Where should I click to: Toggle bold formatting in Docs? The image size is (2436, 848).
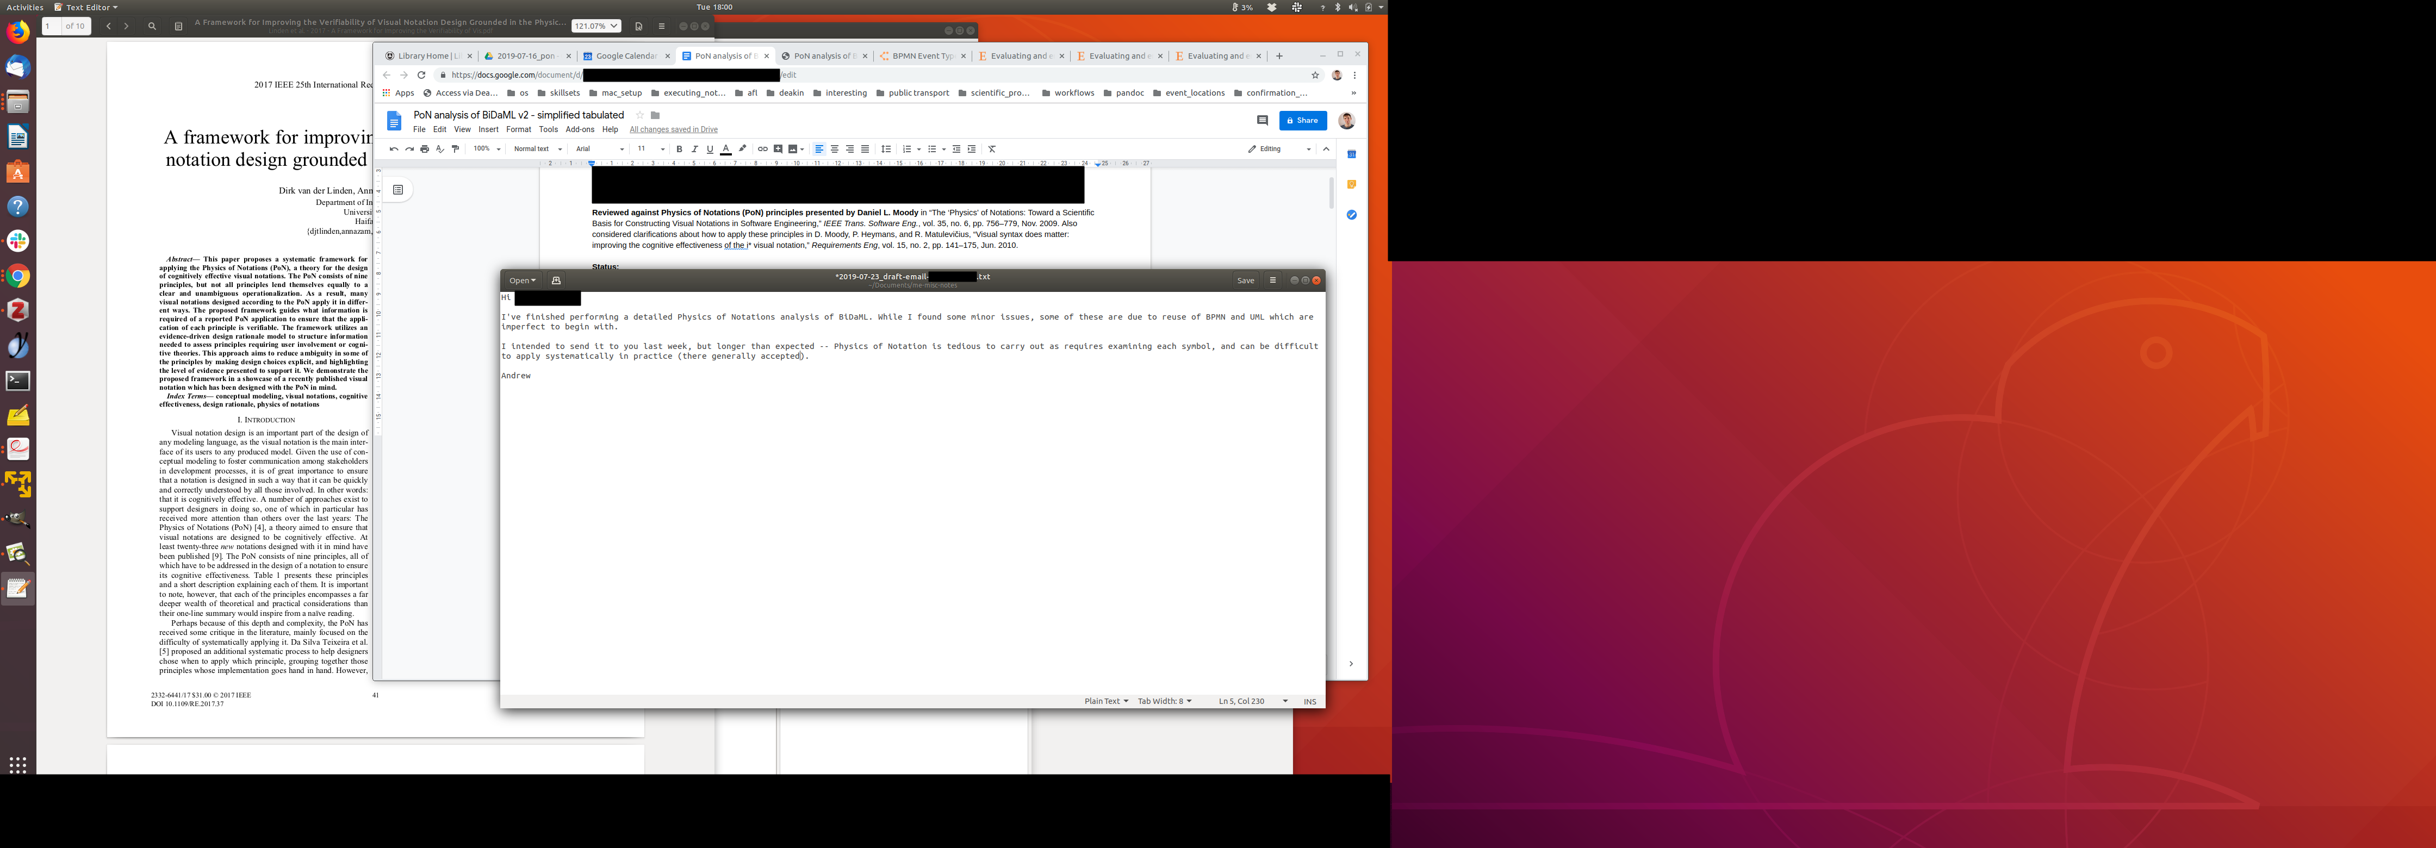point(679,149)
